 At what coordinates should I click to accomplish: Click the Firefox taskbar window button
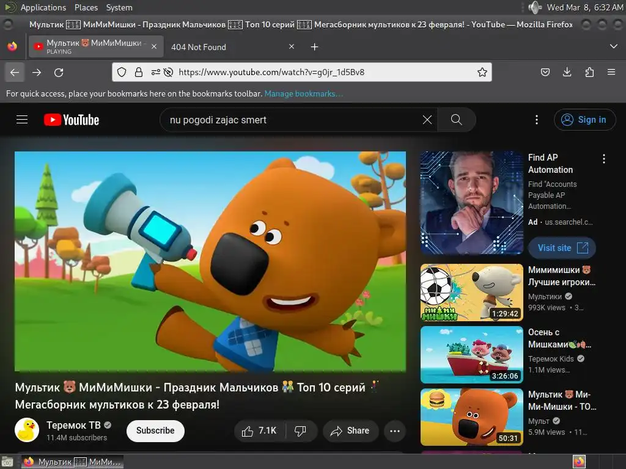tap(72, 462)
